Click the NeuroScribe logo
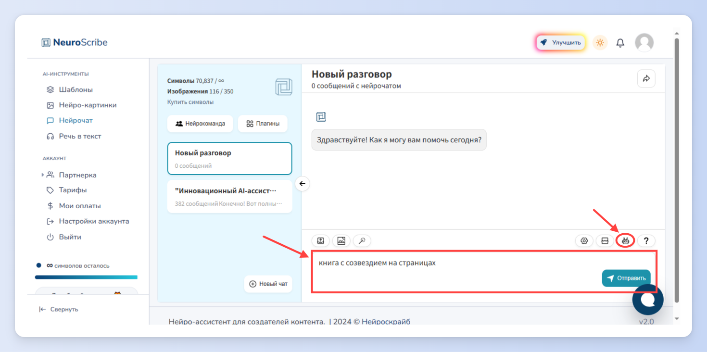 [75, 42]
